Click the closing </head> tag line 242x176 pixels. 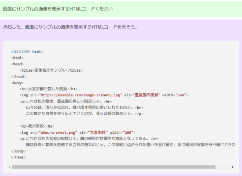[18, 77]
